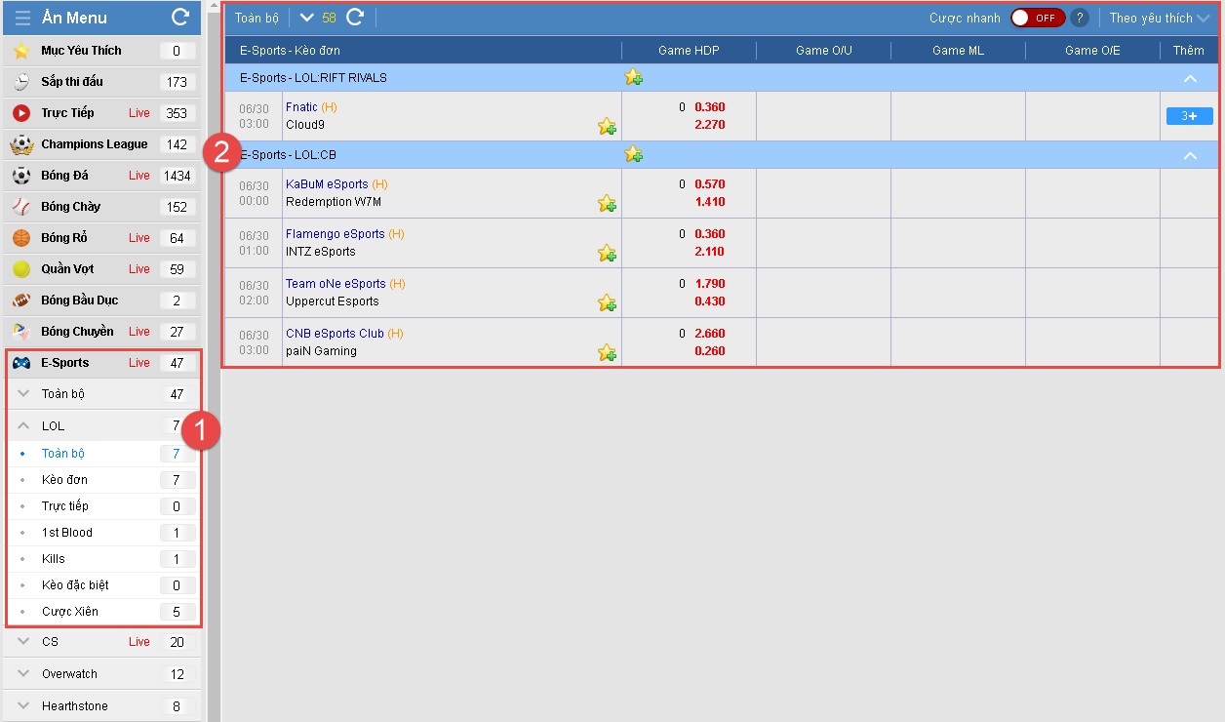Open the Theo yêu thích sorting dropdown

(x=1158, y=18)
